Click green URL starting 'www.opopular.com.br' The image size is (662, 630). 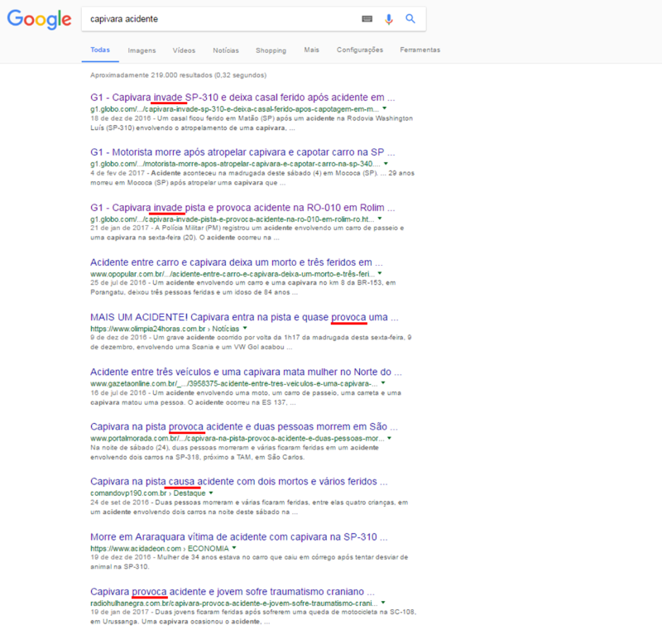coord(233,274)
